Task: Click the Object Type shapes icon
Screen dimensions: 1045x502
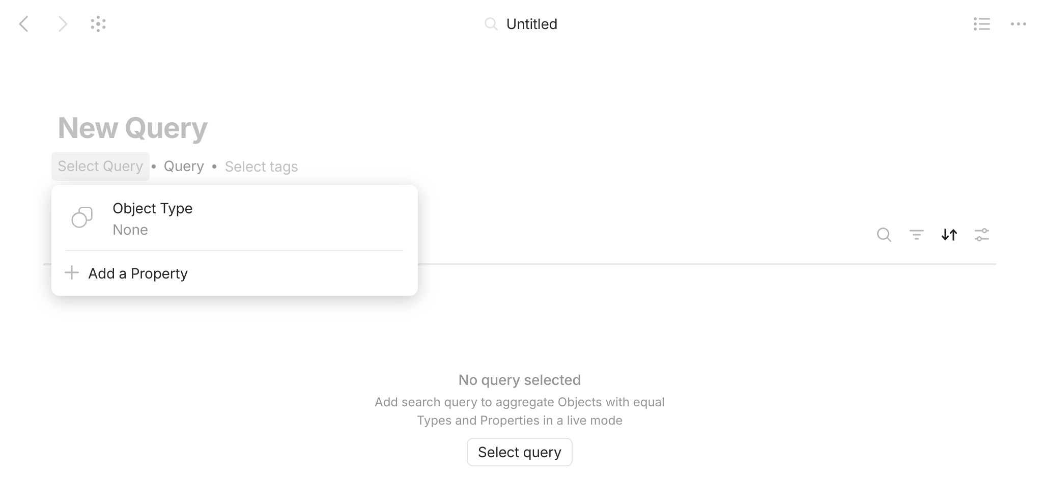Action: coord(82,217)
